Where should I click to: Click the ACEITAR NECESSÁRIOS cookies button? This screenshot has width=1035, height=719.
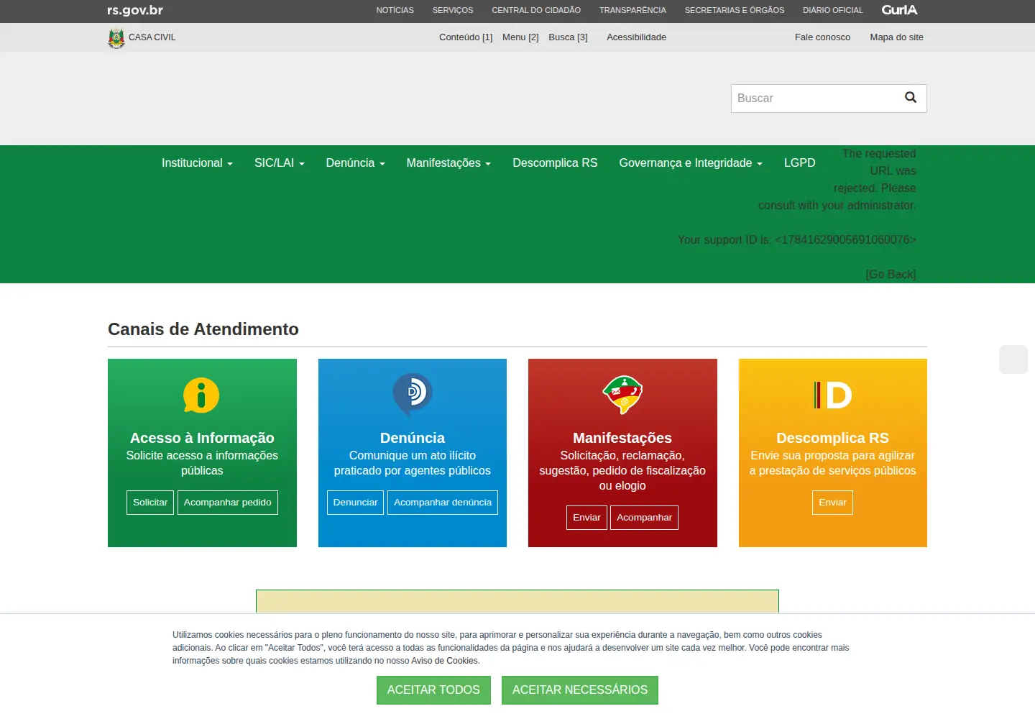[x=580, y=690]
